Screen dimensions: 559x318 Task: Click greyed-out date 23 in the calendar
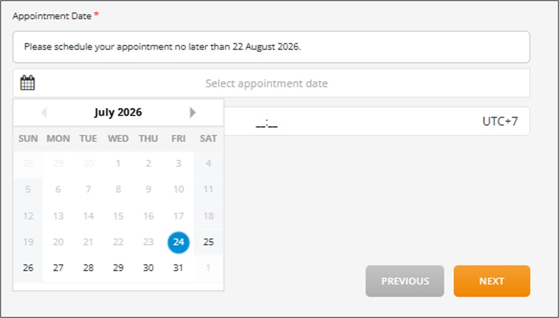pyautogui.click(x=149, y=242)
